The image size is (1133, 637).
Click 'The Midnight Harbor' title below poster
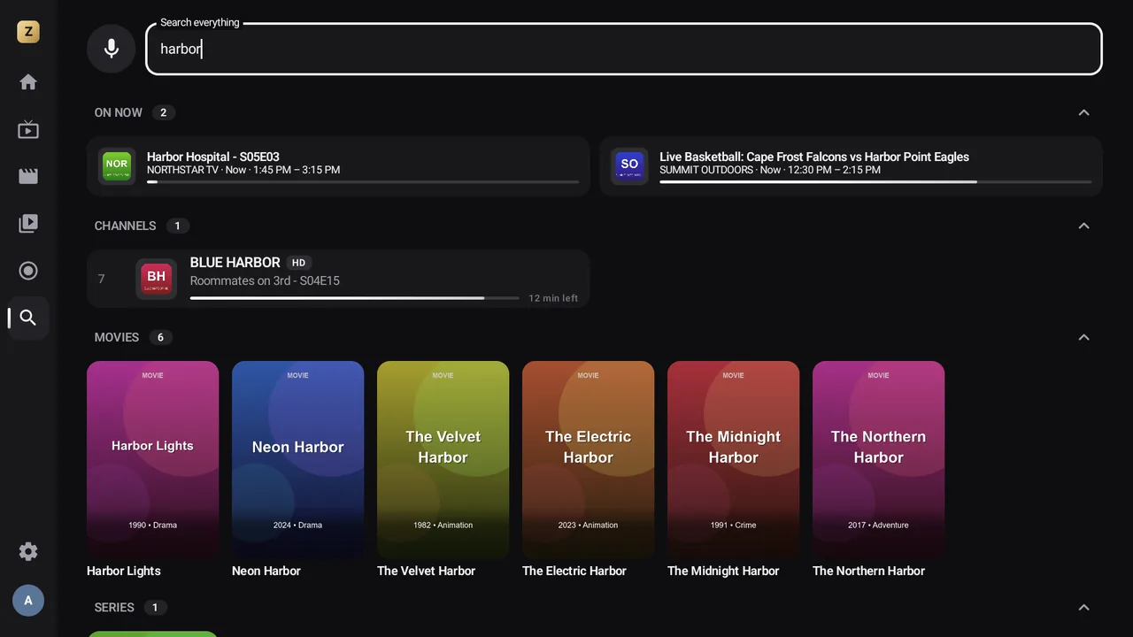coord(723,571)
